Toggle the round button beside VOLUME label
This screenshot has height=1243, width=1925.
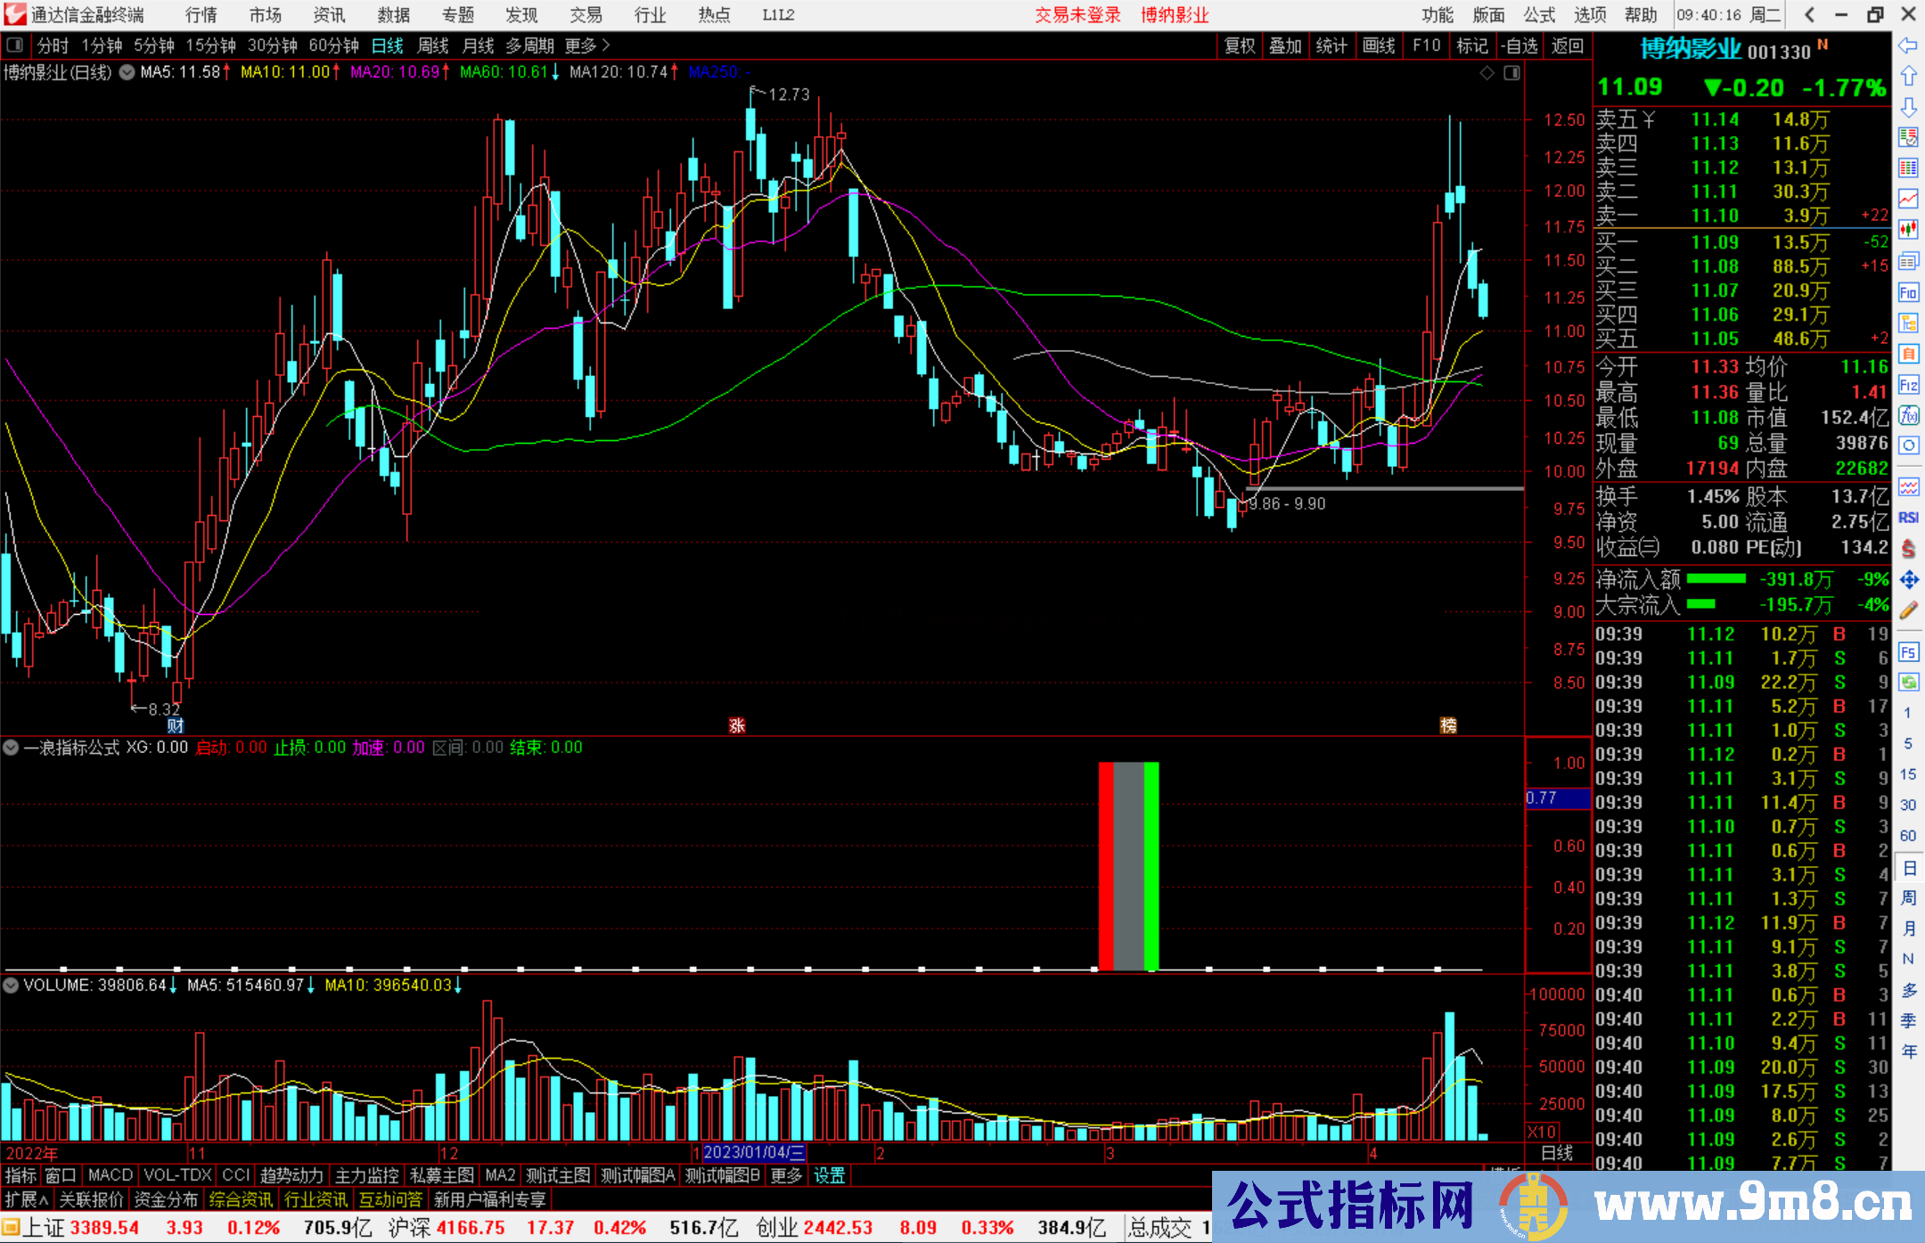coord(12,985)
